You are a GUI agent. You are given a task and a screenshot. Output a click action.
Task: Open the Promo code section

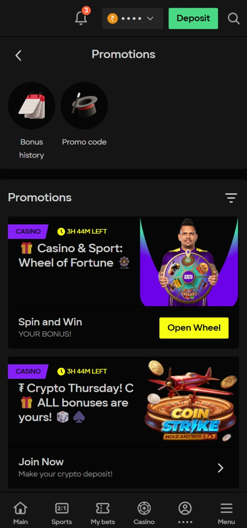click(84, 106)
